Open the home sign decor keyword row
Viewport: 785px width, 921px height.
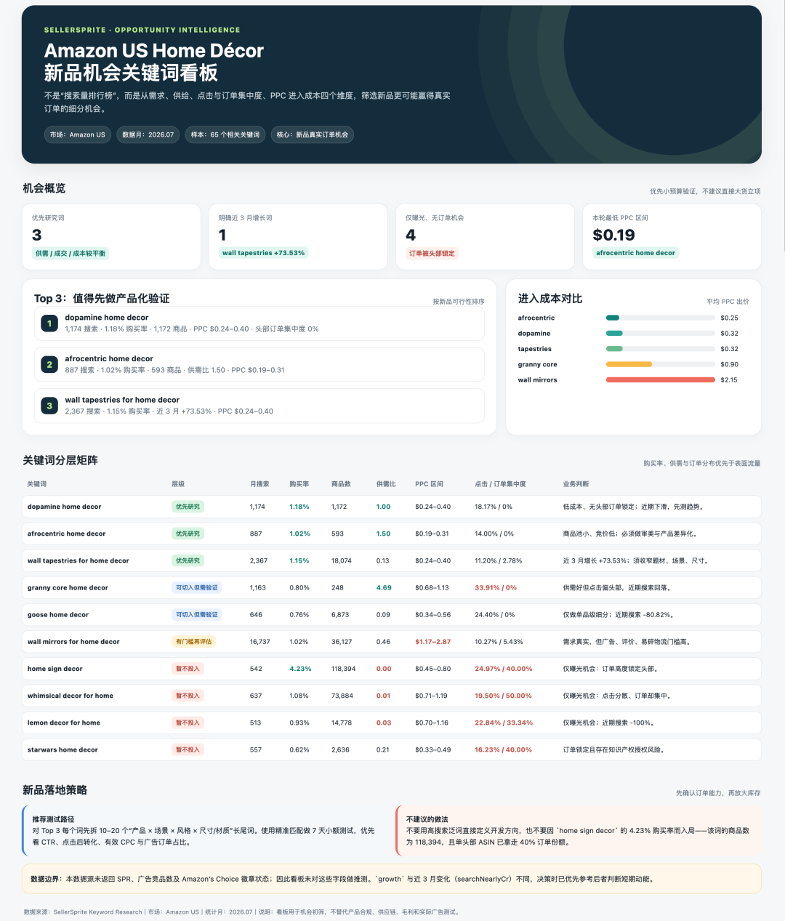392,669
